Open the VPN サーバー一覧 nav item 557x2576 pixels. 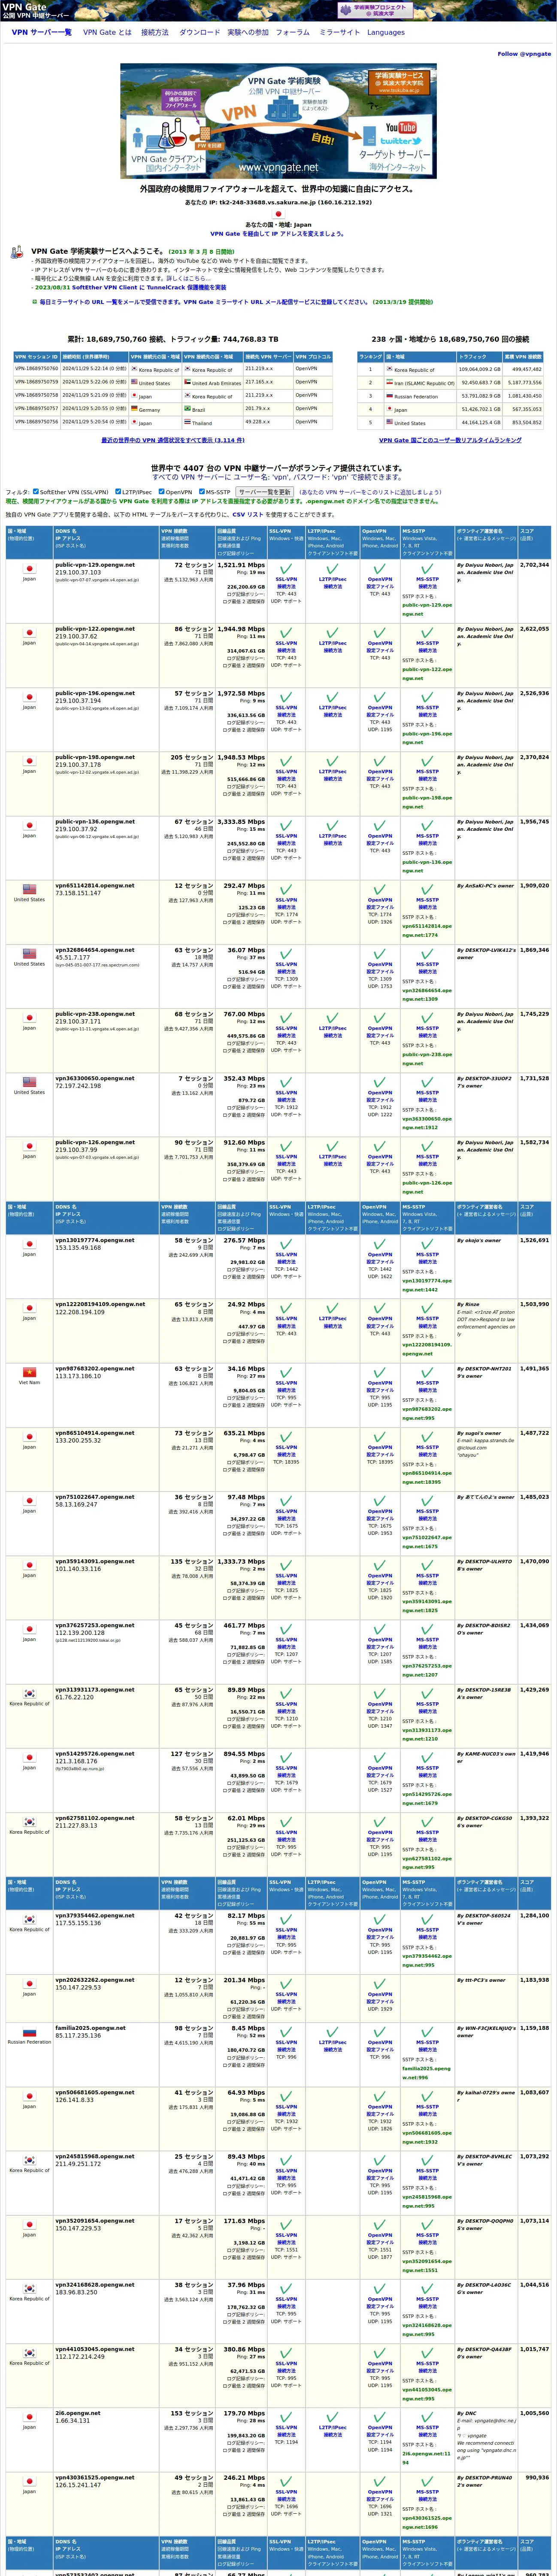(42, 32)
